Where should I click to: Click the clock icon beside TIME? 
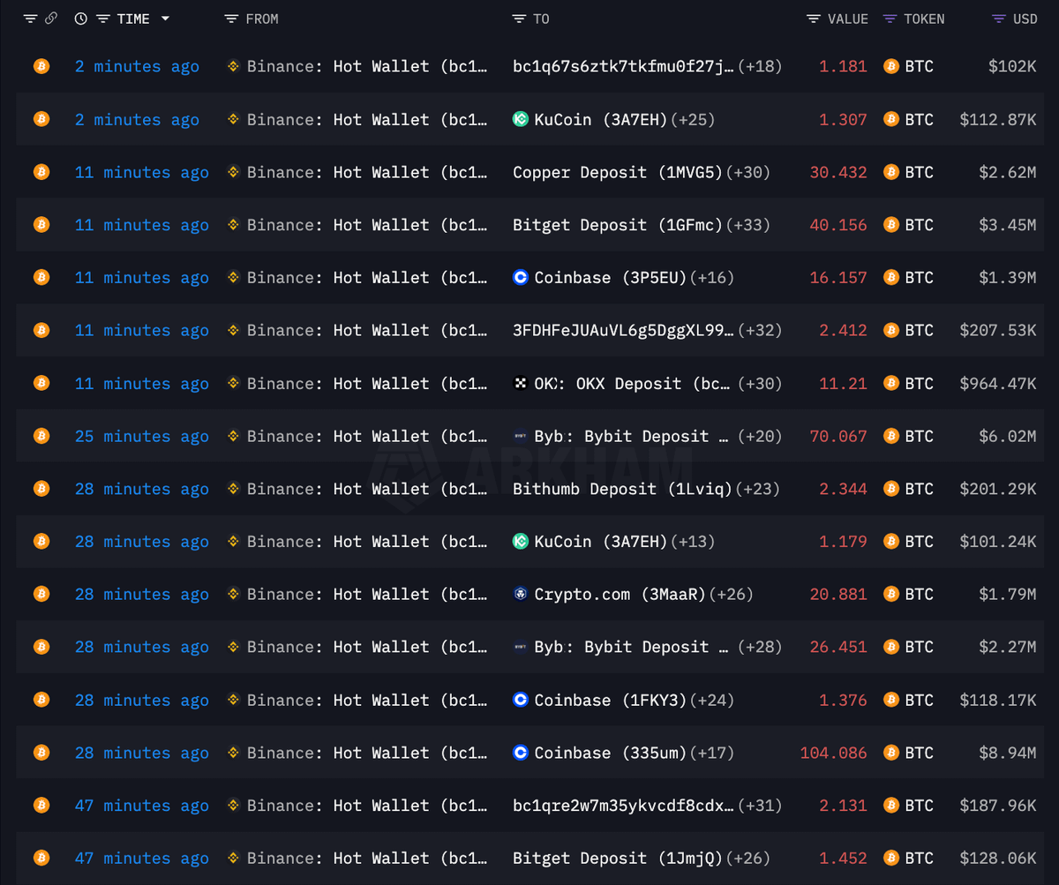81,19
